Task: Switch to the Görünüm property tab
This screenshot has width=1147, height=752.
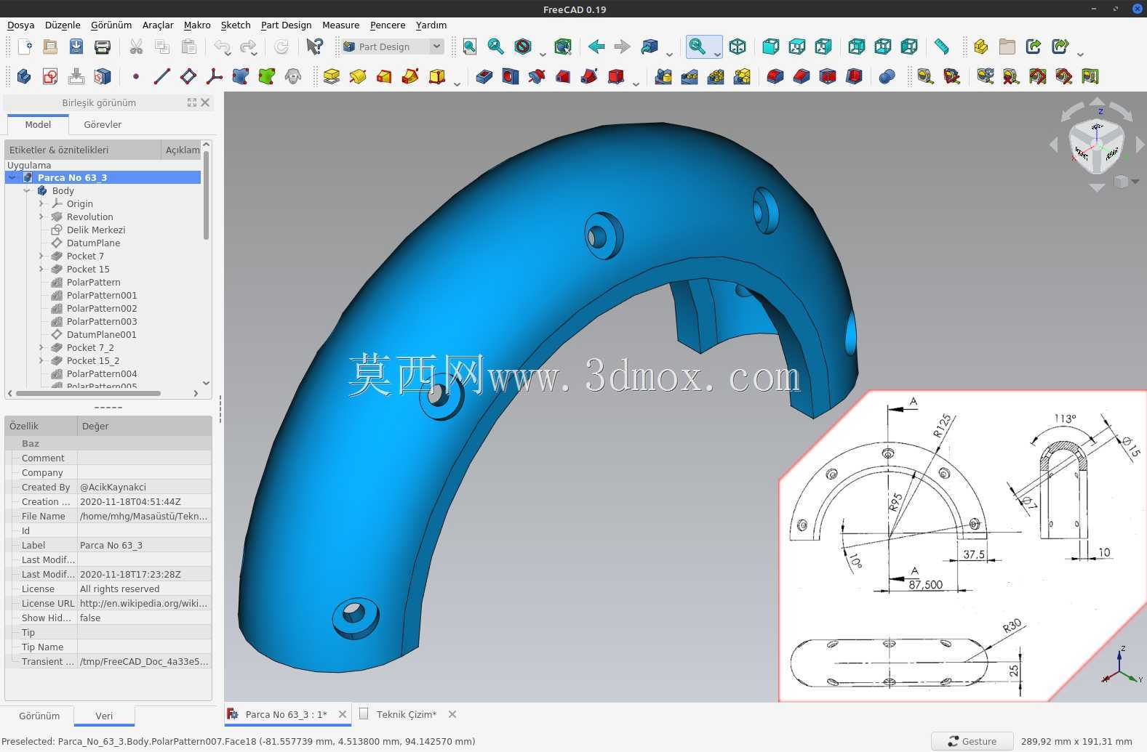Action: [39, 716]
